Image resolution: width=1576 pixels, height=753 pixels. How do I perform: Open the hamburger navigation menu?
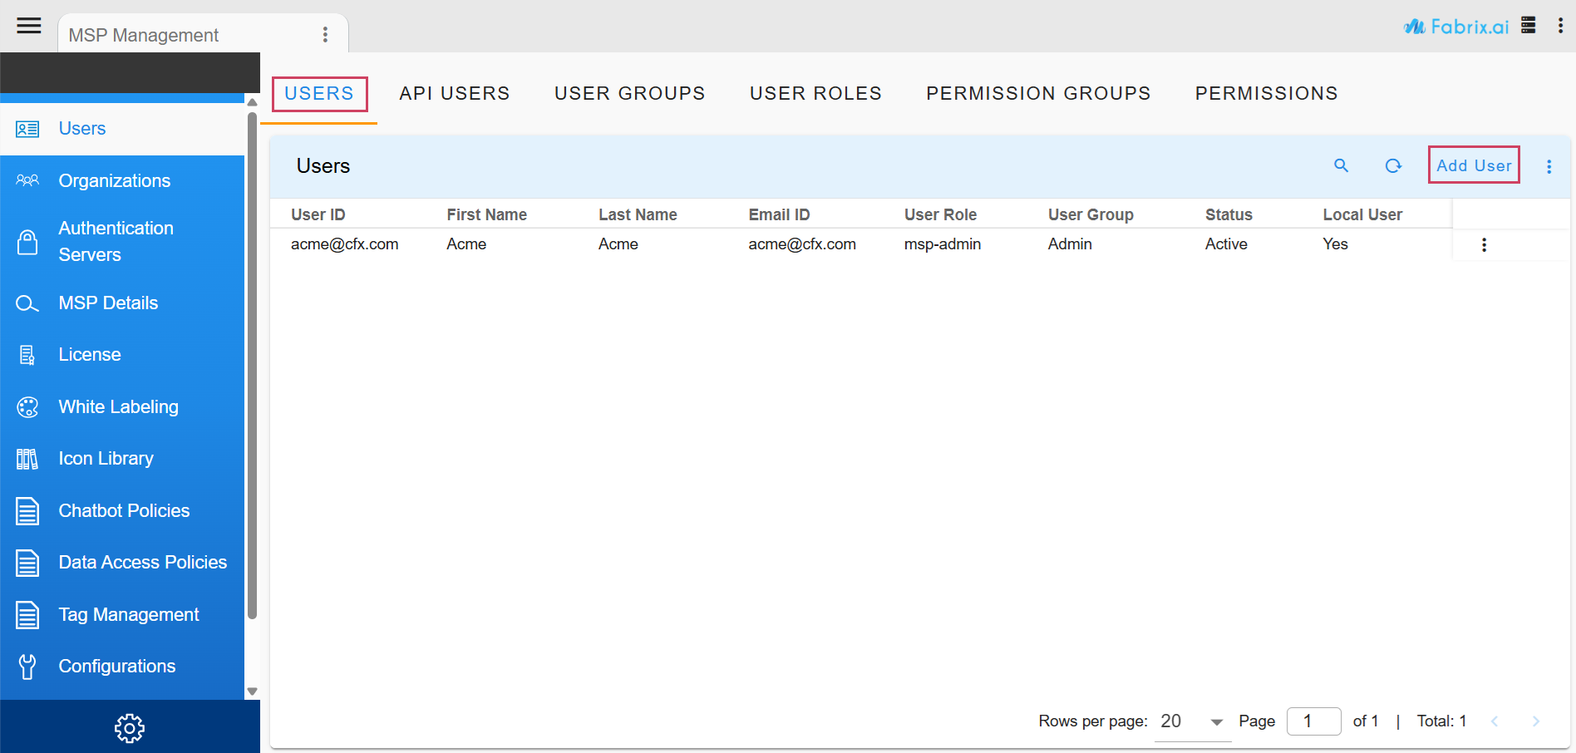[x=29, y=26]
